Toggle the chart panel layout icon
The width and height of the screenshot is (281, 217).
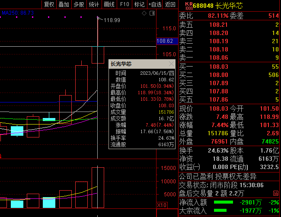152,13
